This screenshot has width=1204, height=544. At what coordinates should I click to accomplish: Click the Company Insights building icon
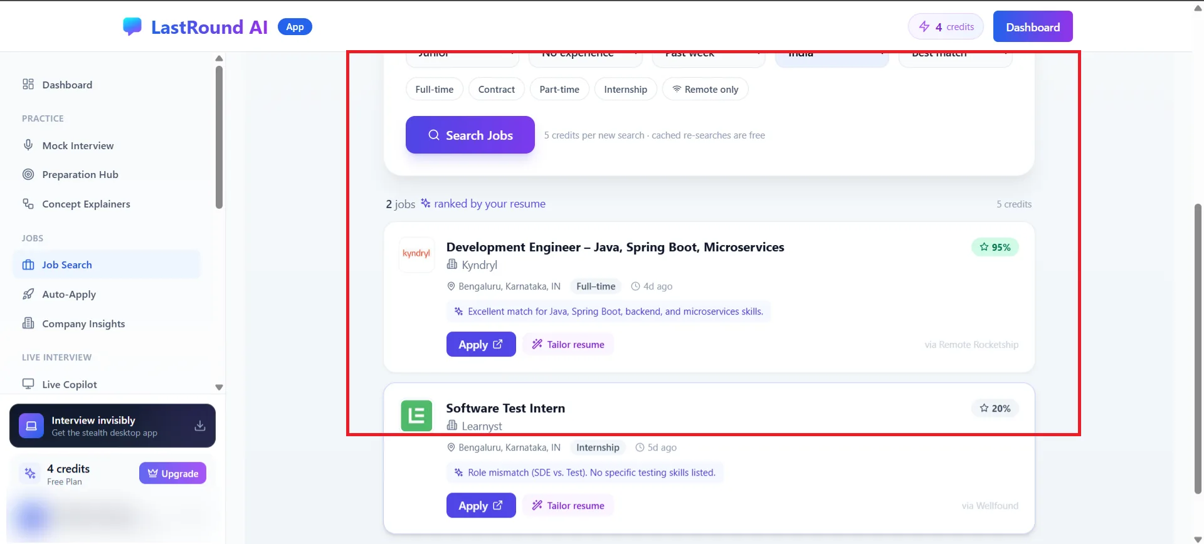click(x=28, y=323)
